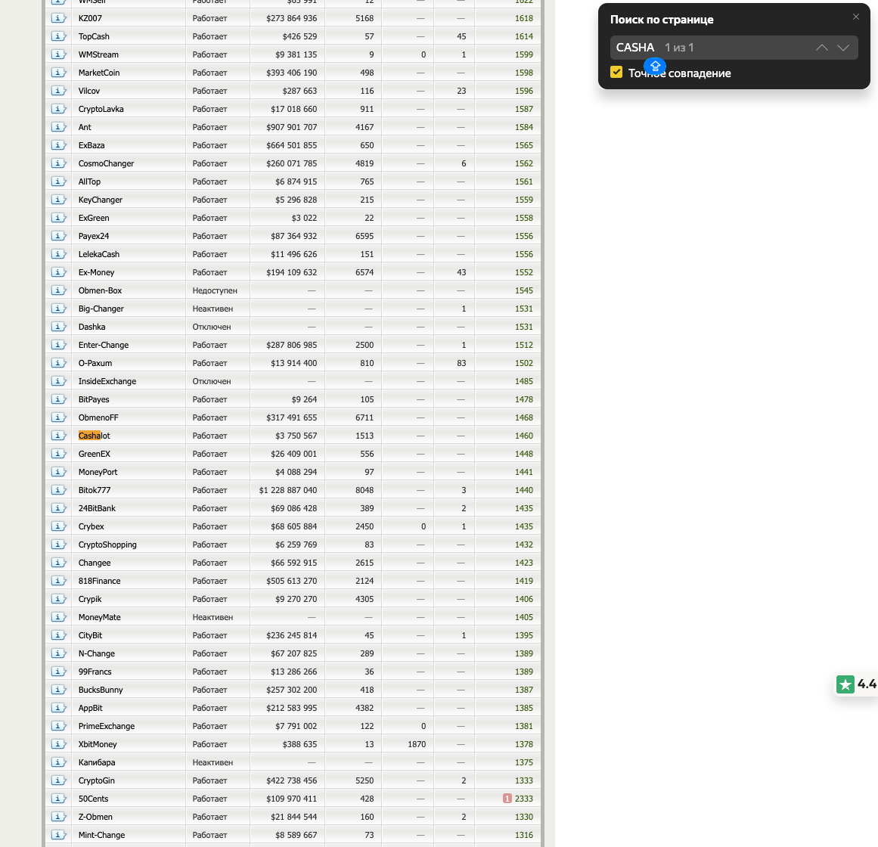
Task: Open info icon for CryptoGin row
Action: [58, 780]
